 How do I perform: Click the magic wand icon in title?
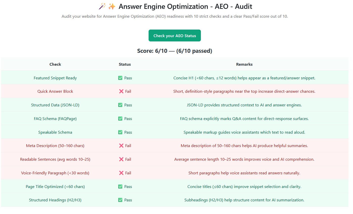coord(102,7)
